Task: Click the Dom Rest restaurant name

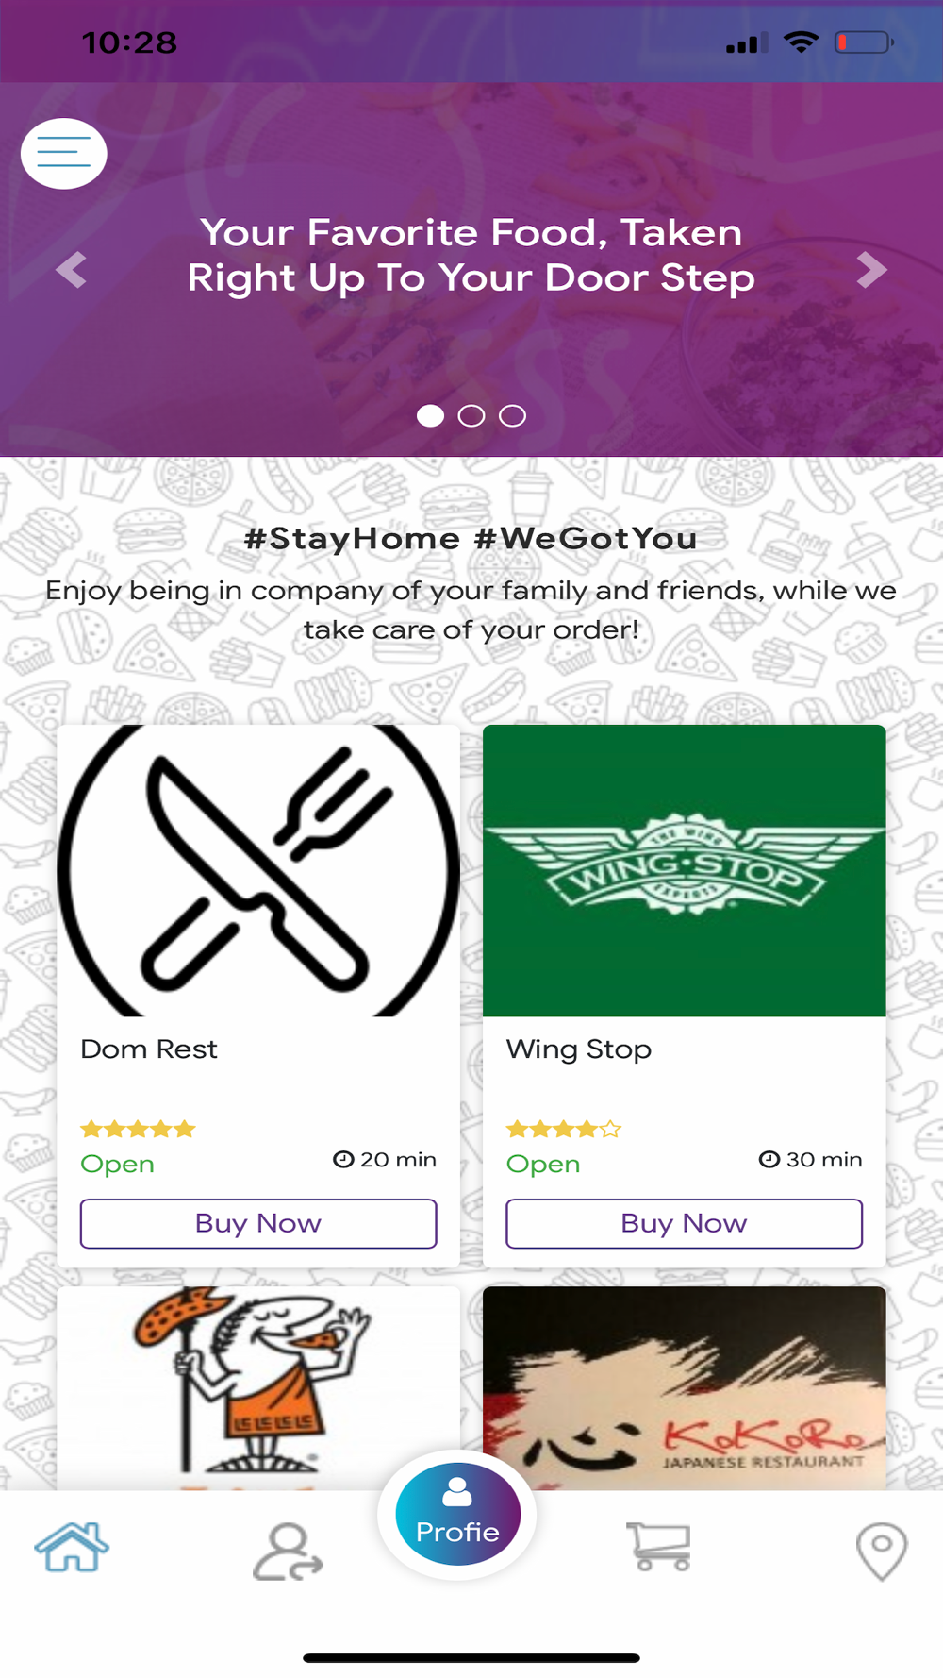Action: coord(149,1049)
